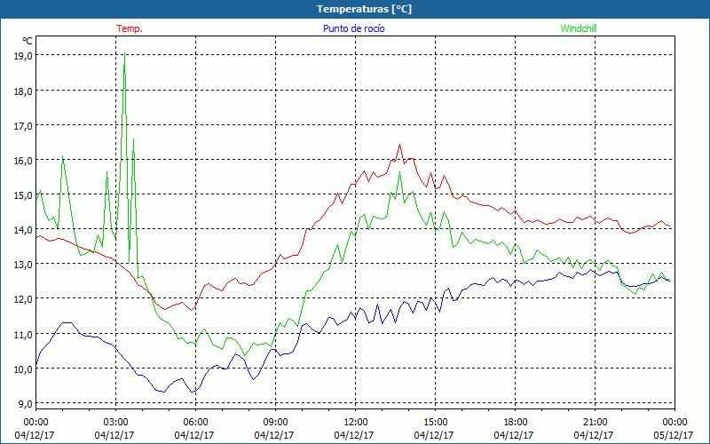Click the '13,0' y-axis value
Screen dimensions: 710x444
coord(23,265)
